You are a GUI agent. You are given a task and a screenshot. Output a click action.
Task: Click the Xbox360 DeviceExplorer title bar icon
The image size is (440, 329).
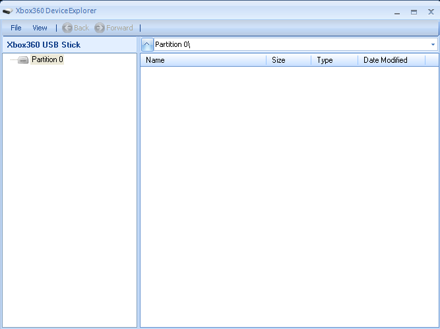pyautogui.click(x=7, y=11)
